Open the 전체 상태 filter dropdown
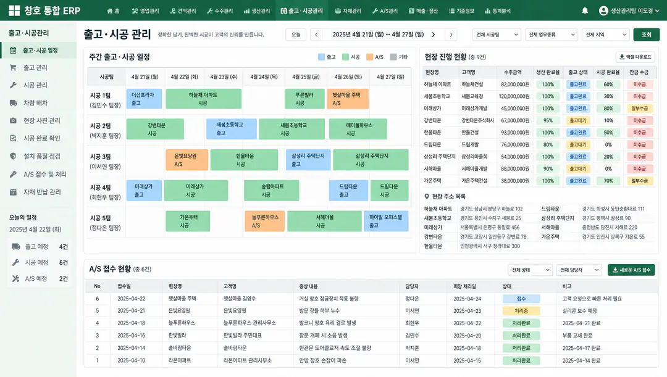Viewport: 667px width, 377px height. click(530, 270)
